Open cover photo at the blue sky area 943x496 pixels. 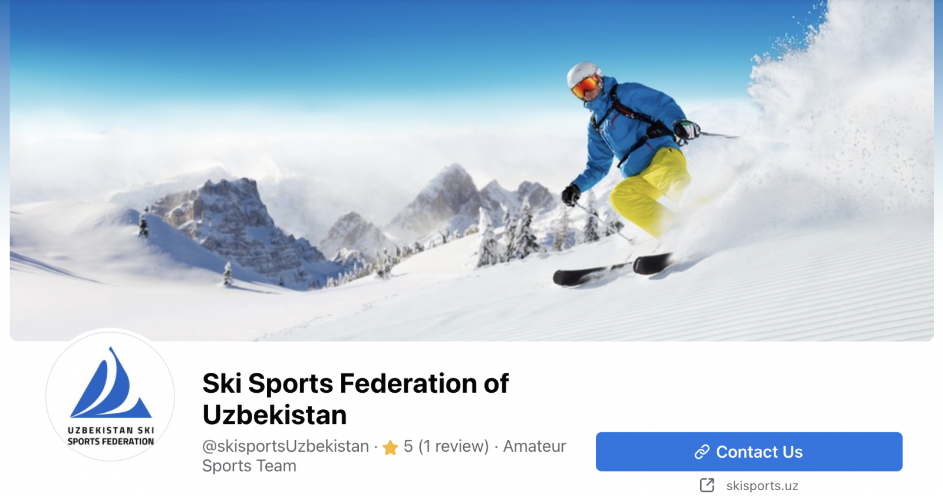pos(295,53)
